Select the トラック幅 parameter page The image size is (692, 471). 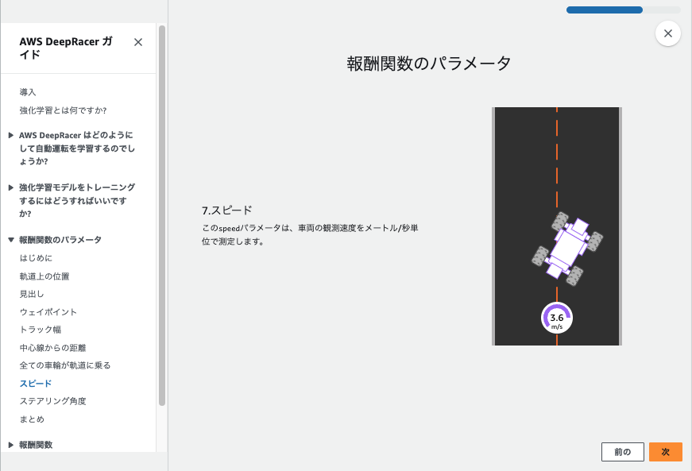pyautogui.click(x=40, y=331)
